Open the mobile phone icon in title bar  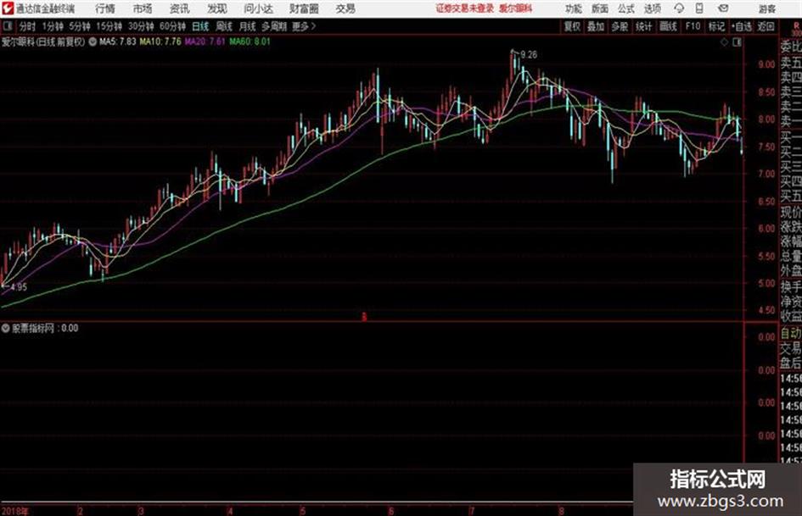coord(699,8)
